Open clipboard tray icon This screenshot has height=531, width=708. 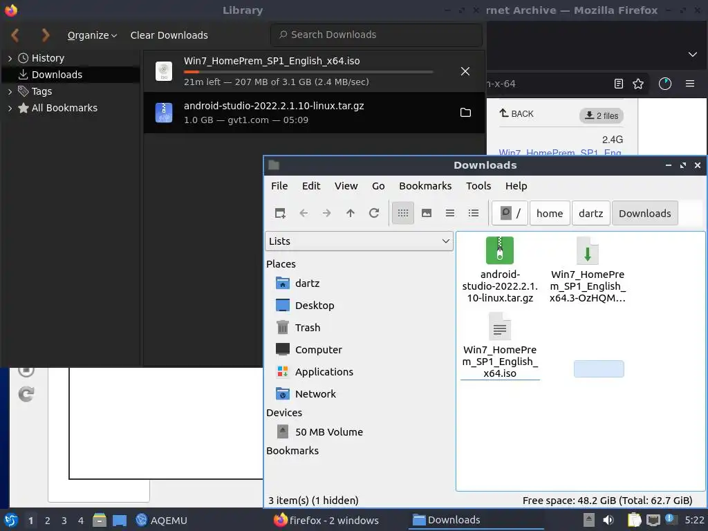[634, 520]
